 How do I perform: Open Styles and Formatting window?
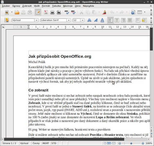7,20
